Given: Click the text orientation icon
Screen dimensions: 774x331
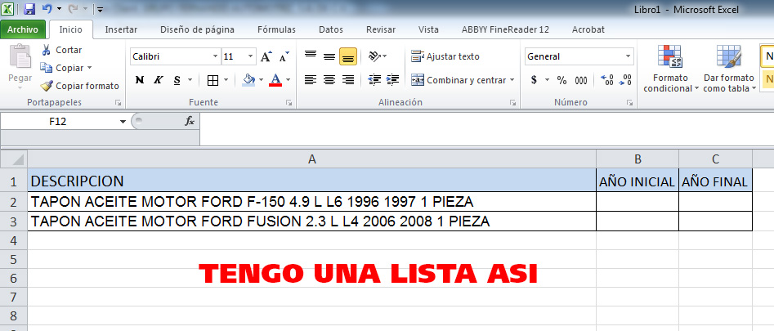Looking at the screenshot, I should (x=374, y=56).
